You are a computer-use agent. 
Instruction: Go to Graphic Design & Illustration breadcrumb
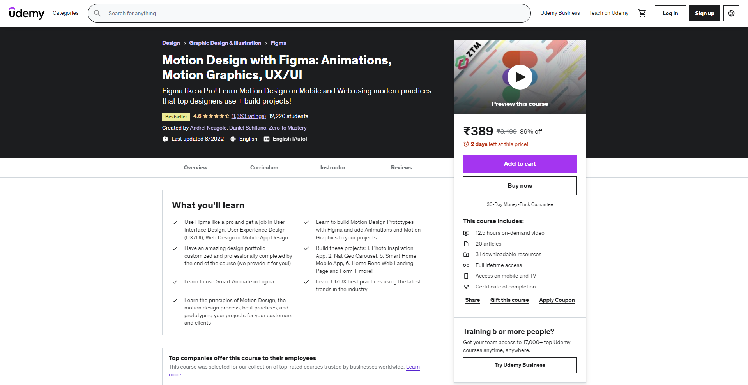click(225, 43)
